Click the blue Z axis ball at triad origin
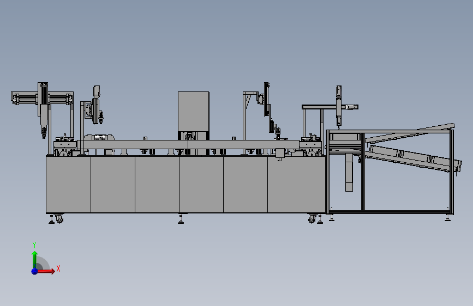This screenshot has height=306, width=473. pyautogui.click(x=35, y=271)
